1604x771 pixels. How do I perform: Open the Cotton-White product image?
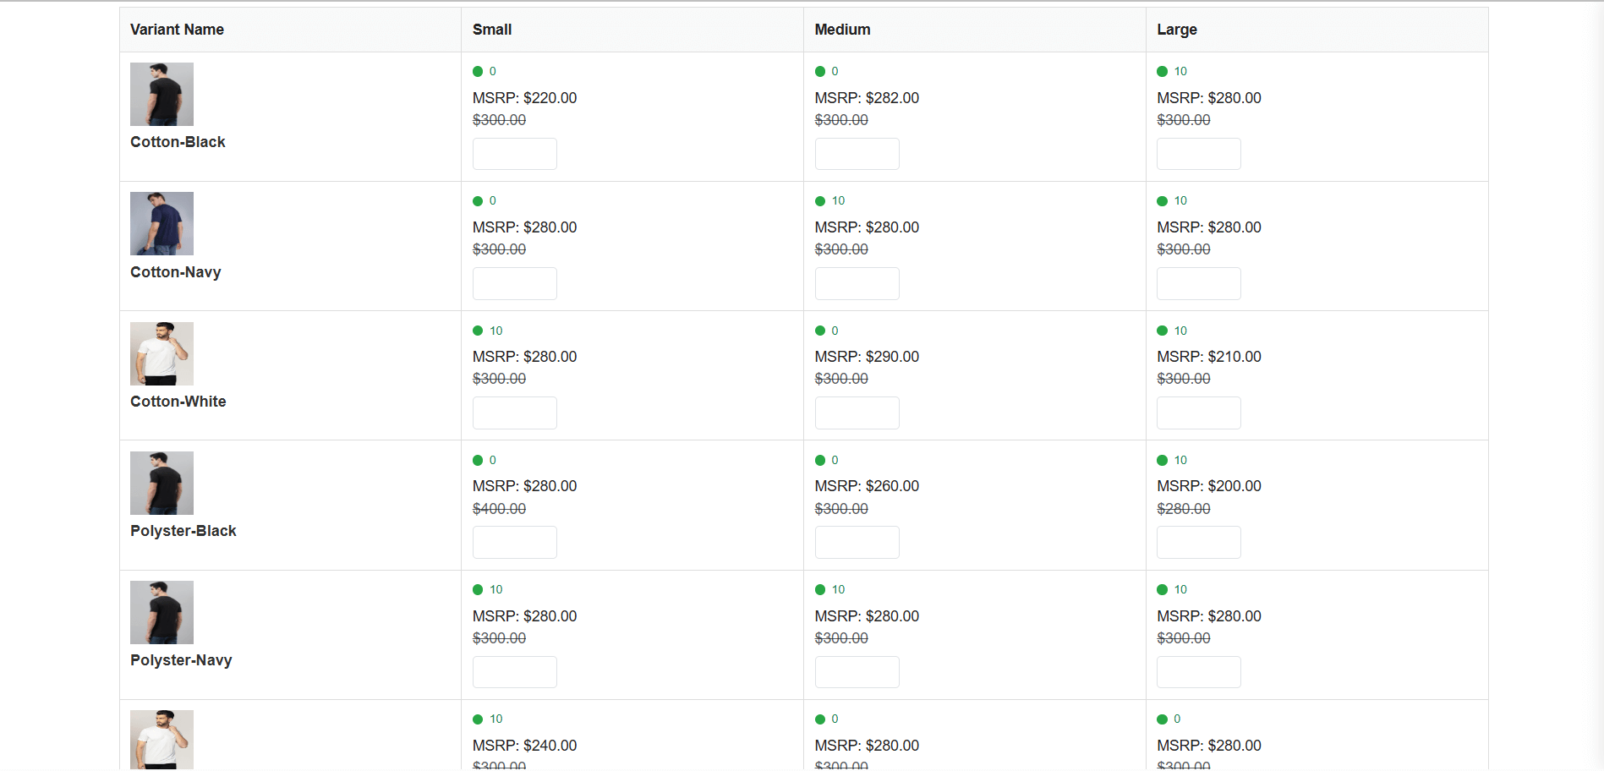(x=161, y=353)
